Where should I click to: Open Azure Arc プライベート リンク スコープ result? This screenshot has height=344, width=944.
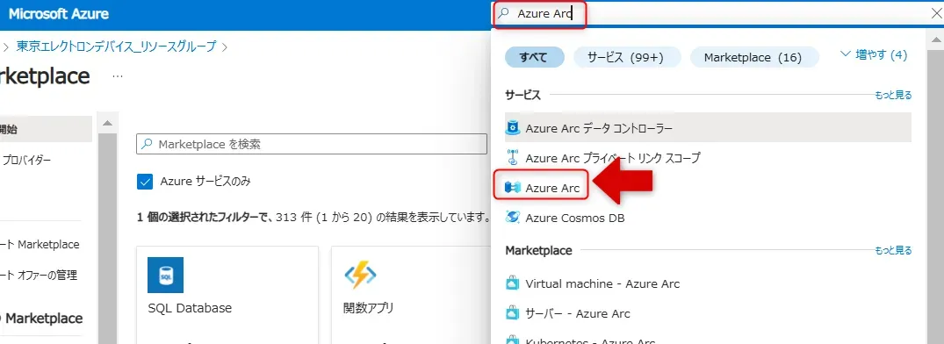pos(708,158)
